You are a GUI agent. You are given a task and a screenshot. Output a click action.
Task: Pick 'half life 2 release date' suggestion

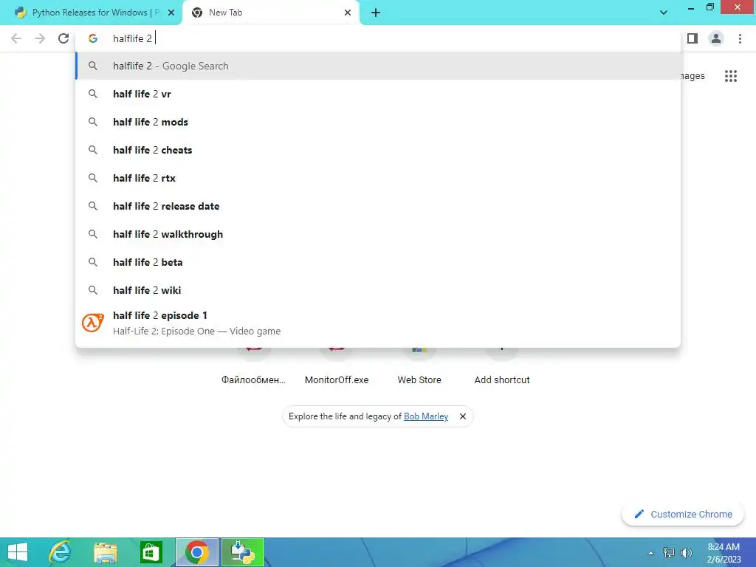378,206
